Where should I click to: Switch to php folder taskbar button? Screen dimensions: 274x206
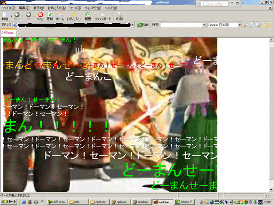(x=78, y=202)
